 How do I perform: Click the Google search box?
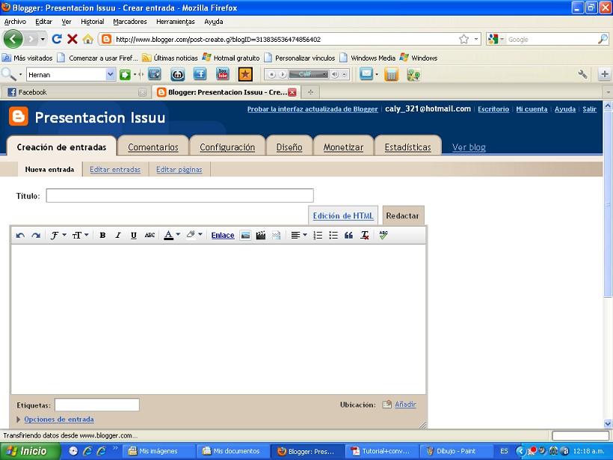pos(552,39)
